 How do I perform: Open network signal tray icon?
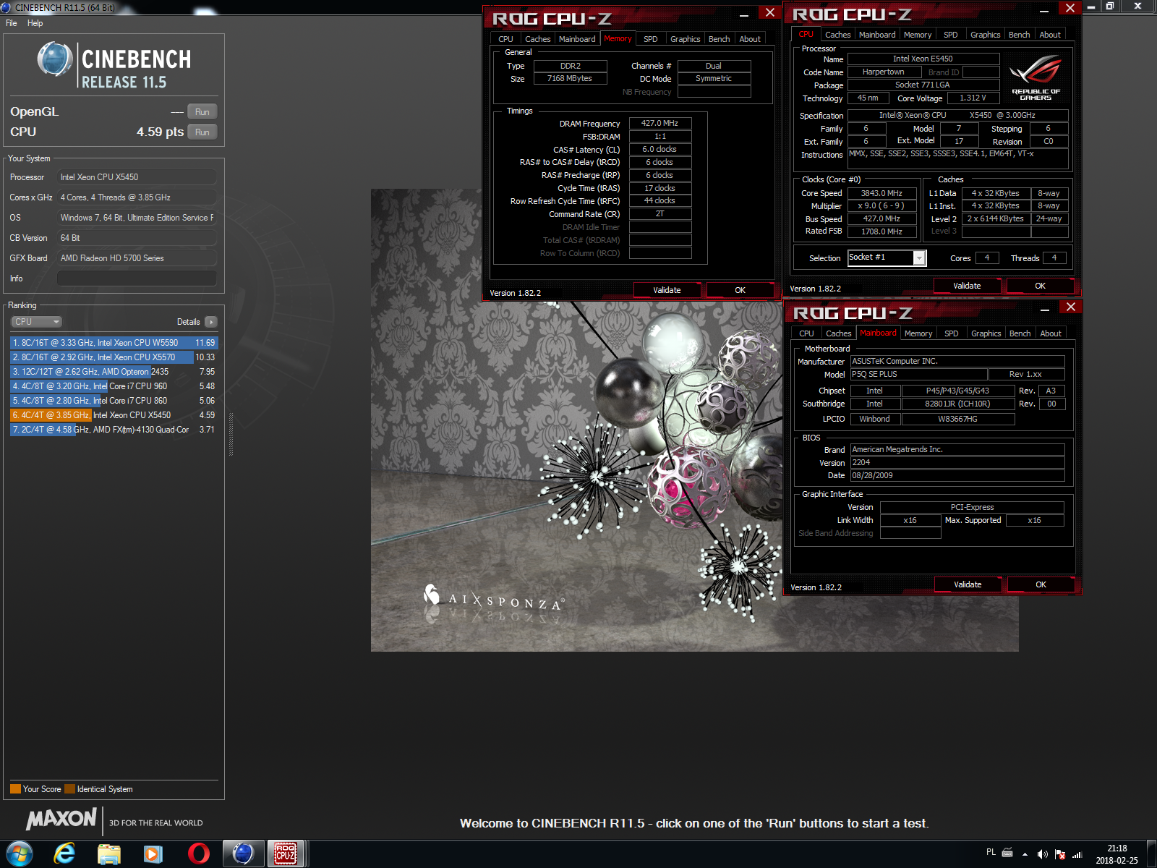click(1077, 854)
